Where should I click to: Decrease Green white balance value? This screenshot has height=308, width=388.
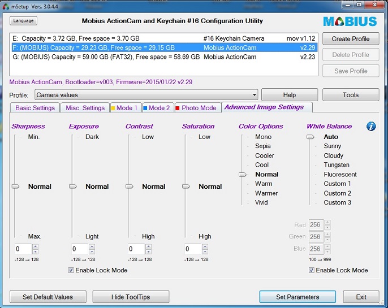(x=327, y=240)
